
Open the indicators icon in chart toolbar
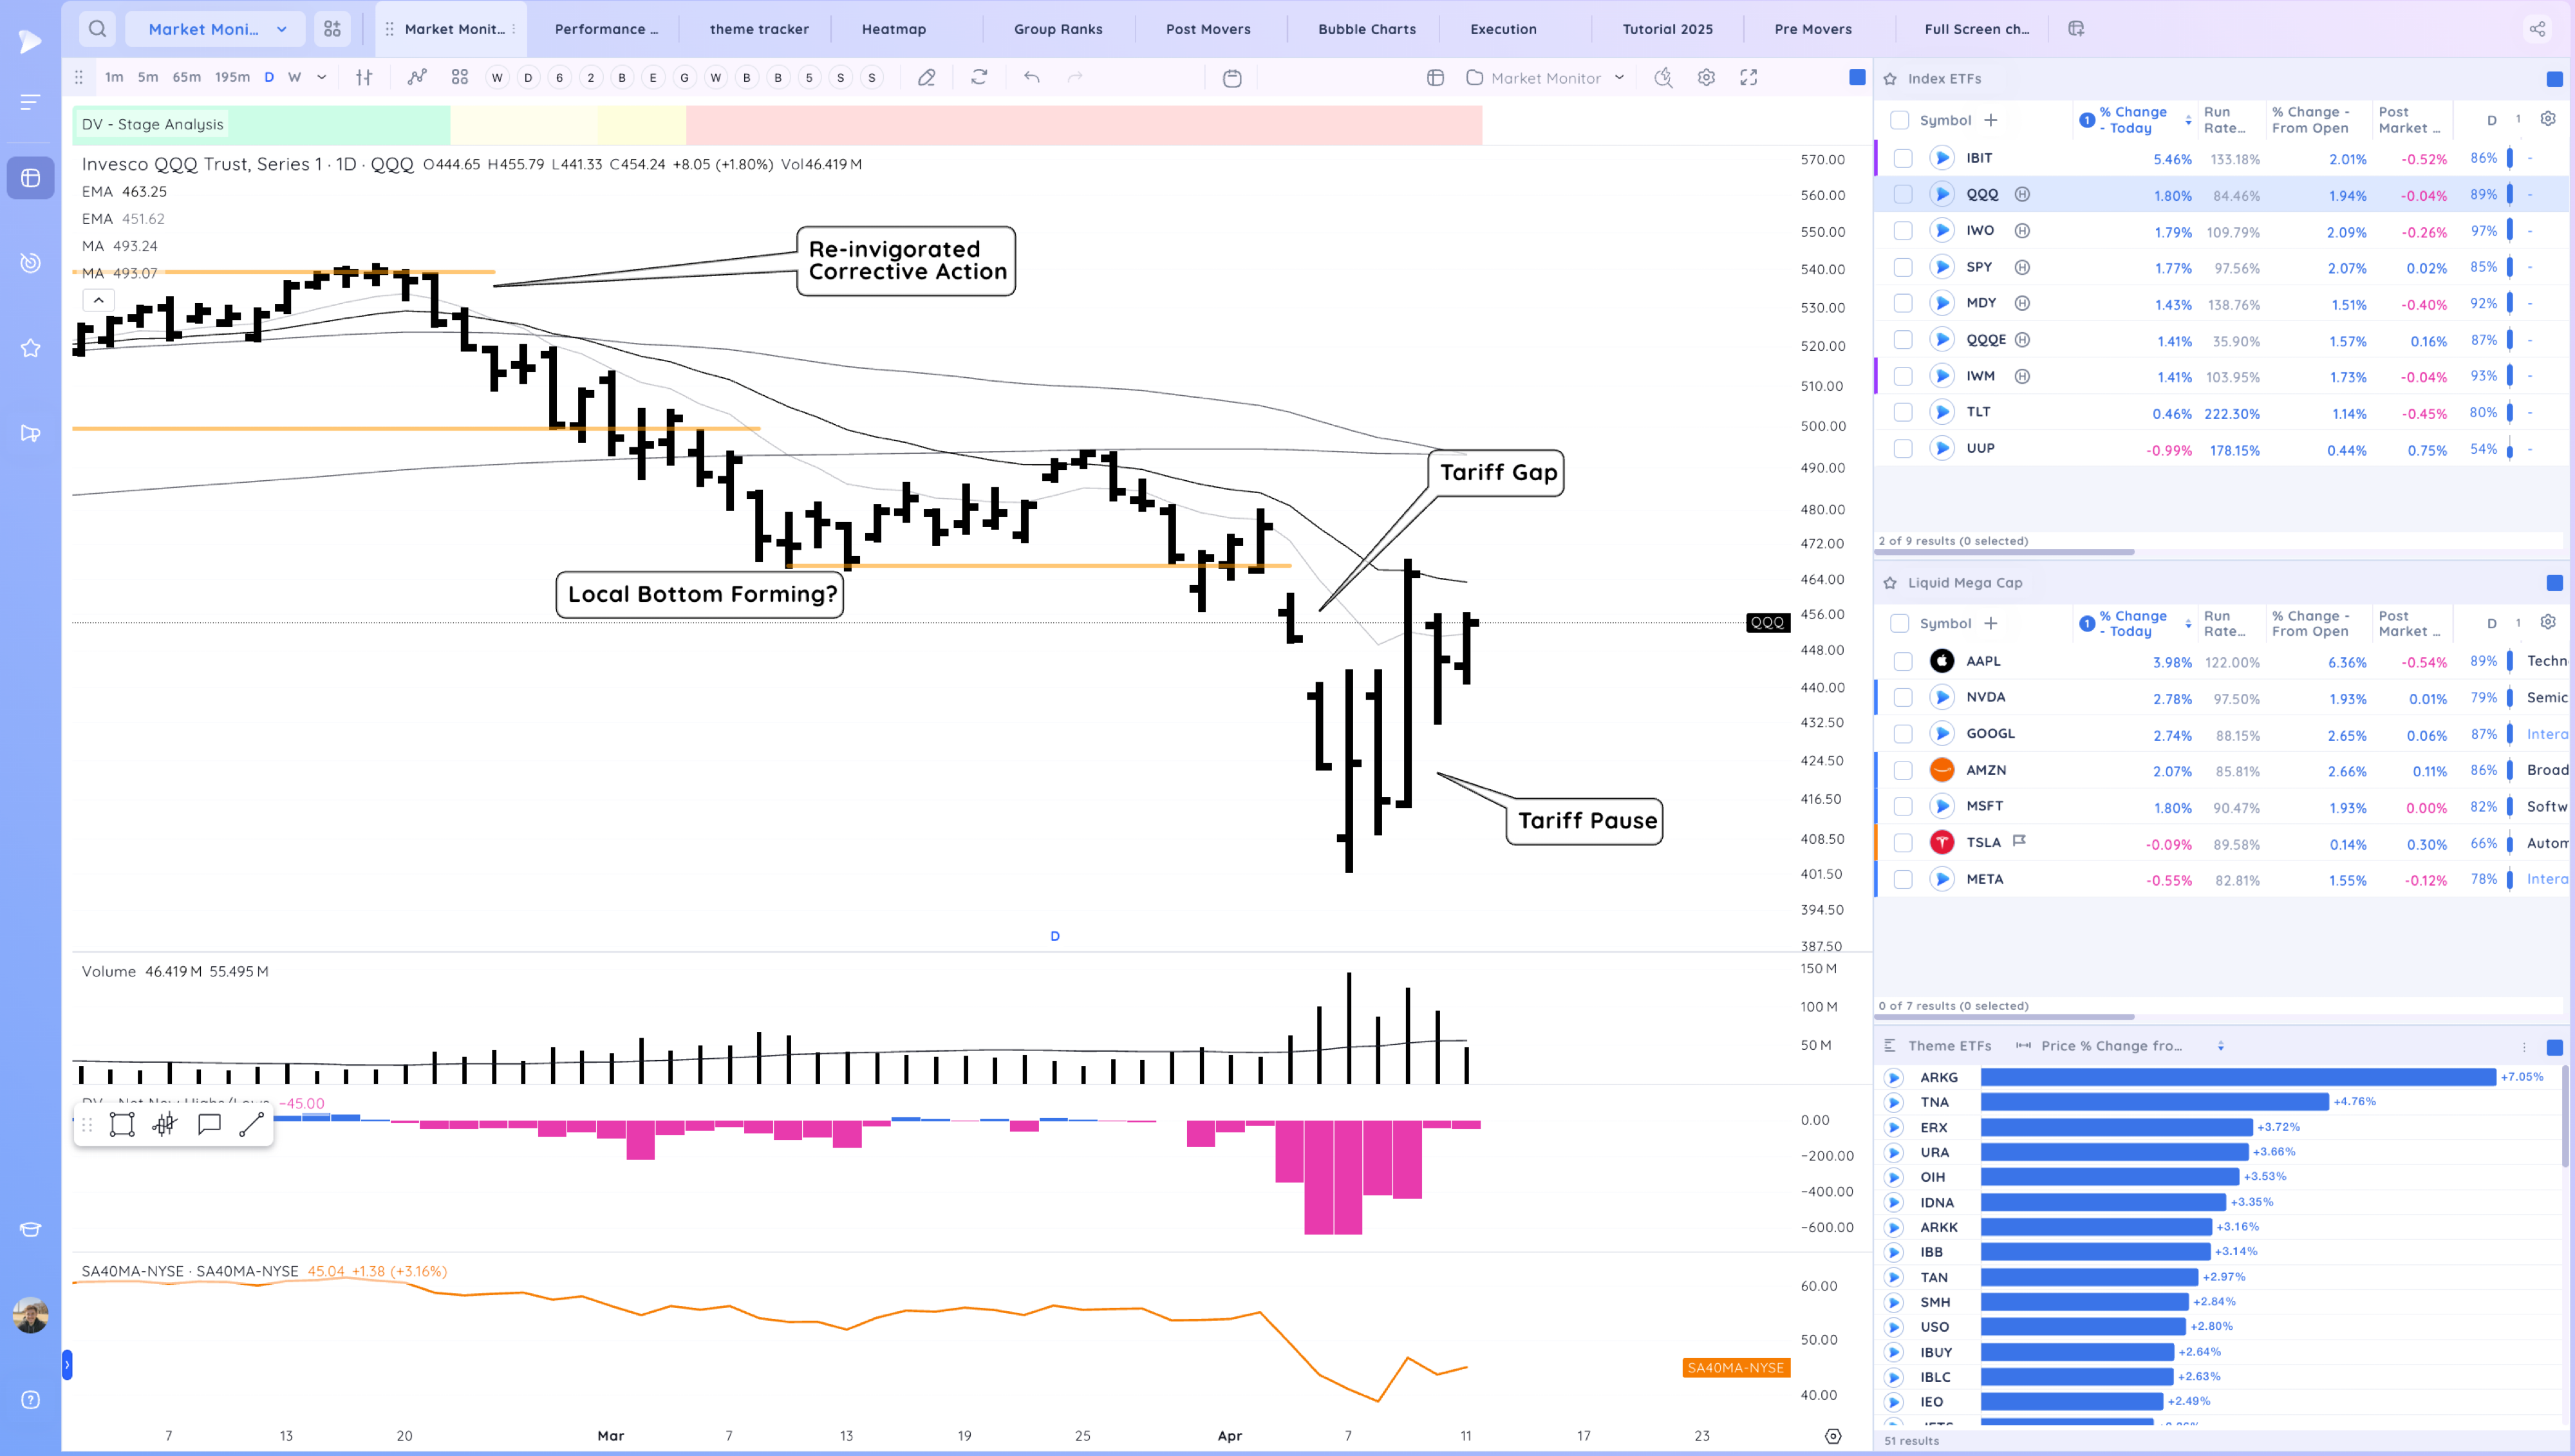[417, 77]
